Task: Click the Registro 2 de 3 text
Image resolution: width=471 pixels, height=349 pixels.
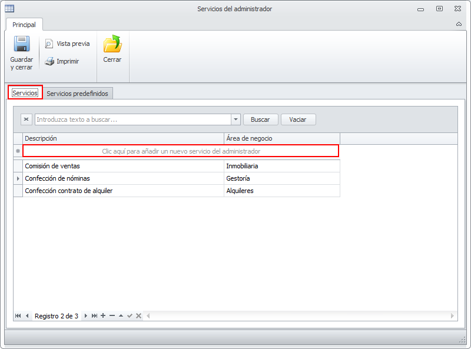Action: tap(57, 316)
